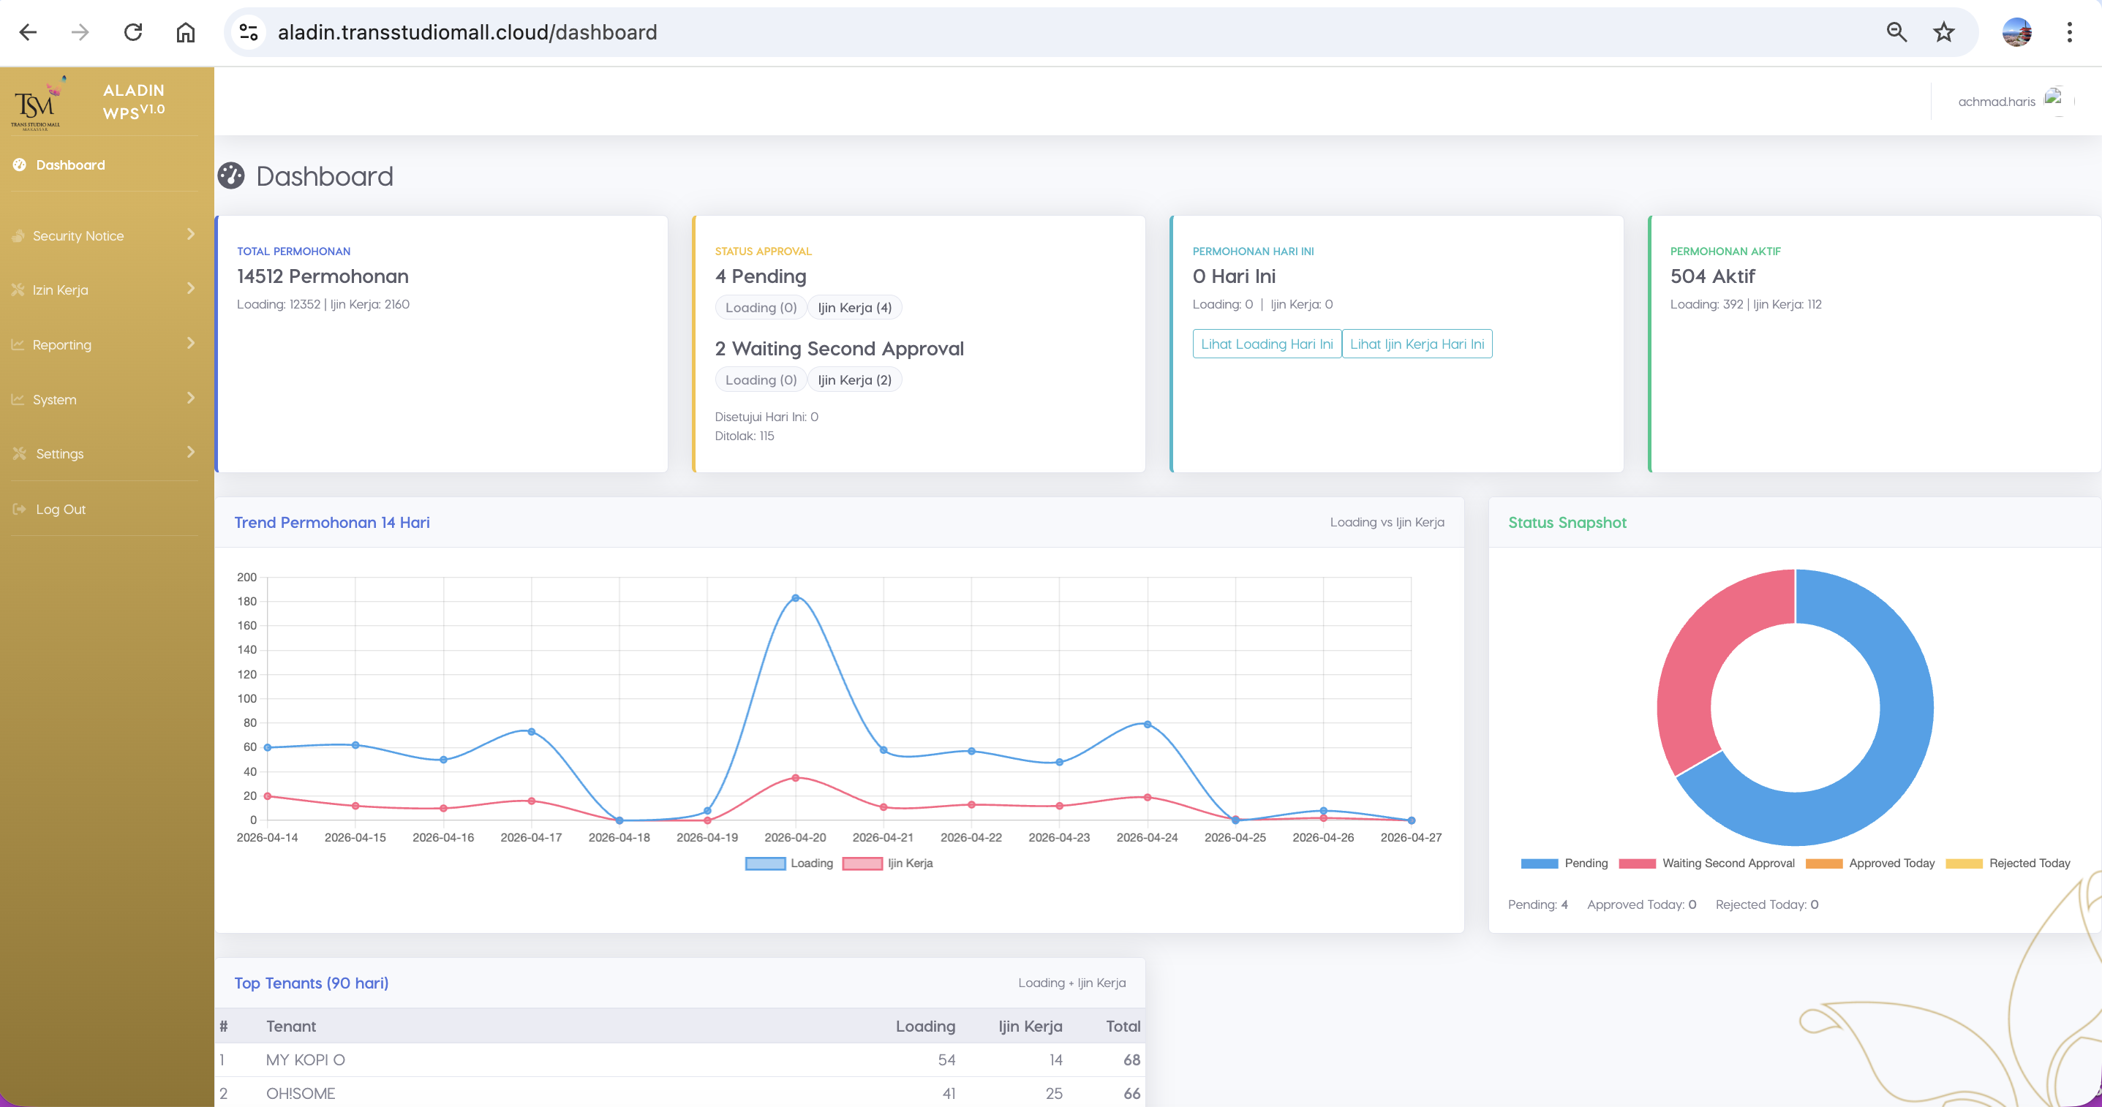Click the Top Tenants (90 hari) heading
Screen dimensions: 2102x1107
tap(311, 983)
